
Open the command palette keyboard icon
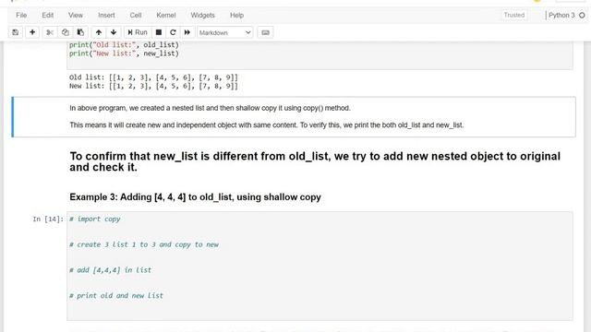[x=265, y=32]
